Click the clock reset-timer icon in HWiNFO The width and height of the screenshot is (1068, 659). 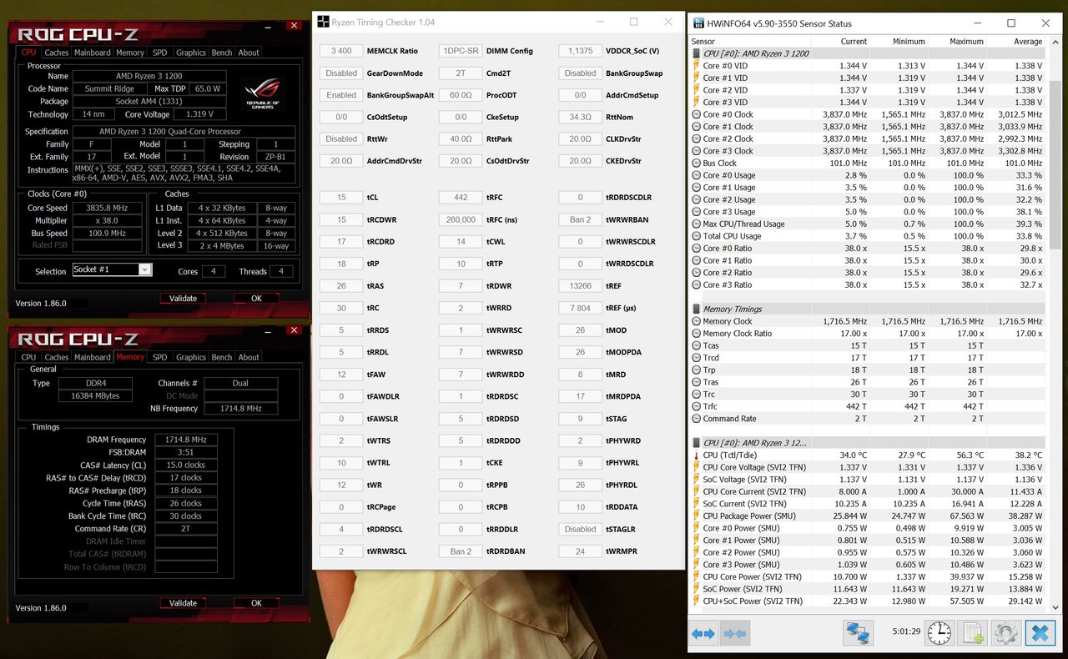(x=940, y=632)
